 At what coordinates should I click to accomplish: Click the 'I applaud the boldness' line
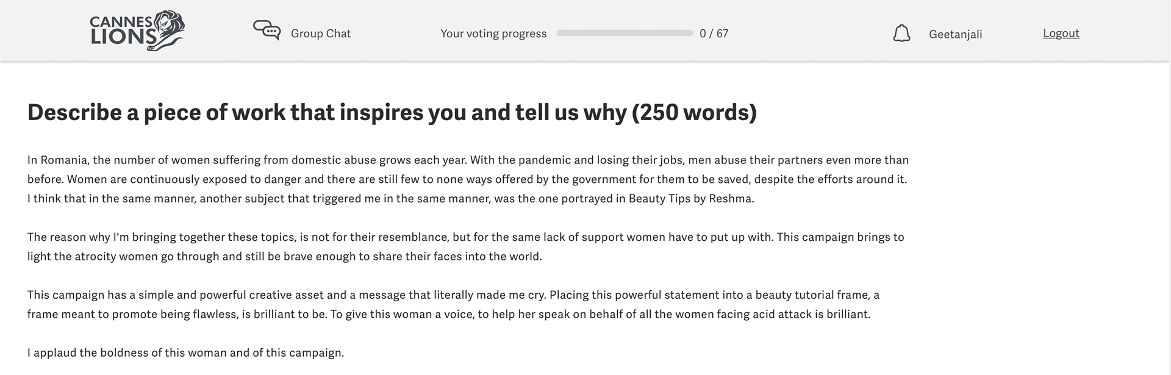186,352
